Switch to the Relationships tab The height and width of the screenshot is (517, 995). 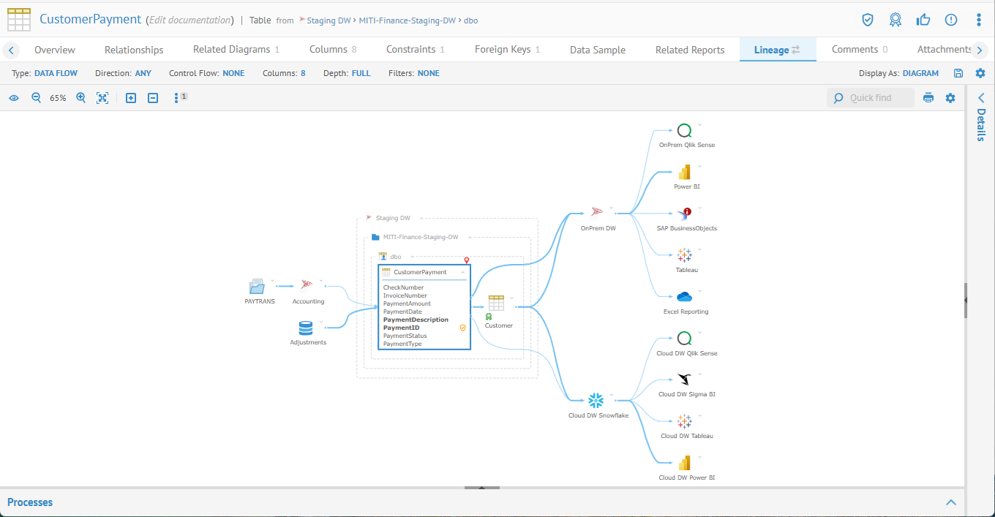pos(134,50)
